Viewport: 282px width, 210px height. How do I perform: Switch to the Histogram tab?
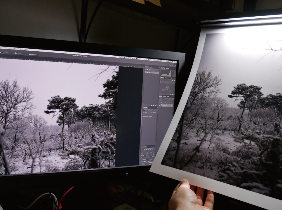[x=163, y=68]
